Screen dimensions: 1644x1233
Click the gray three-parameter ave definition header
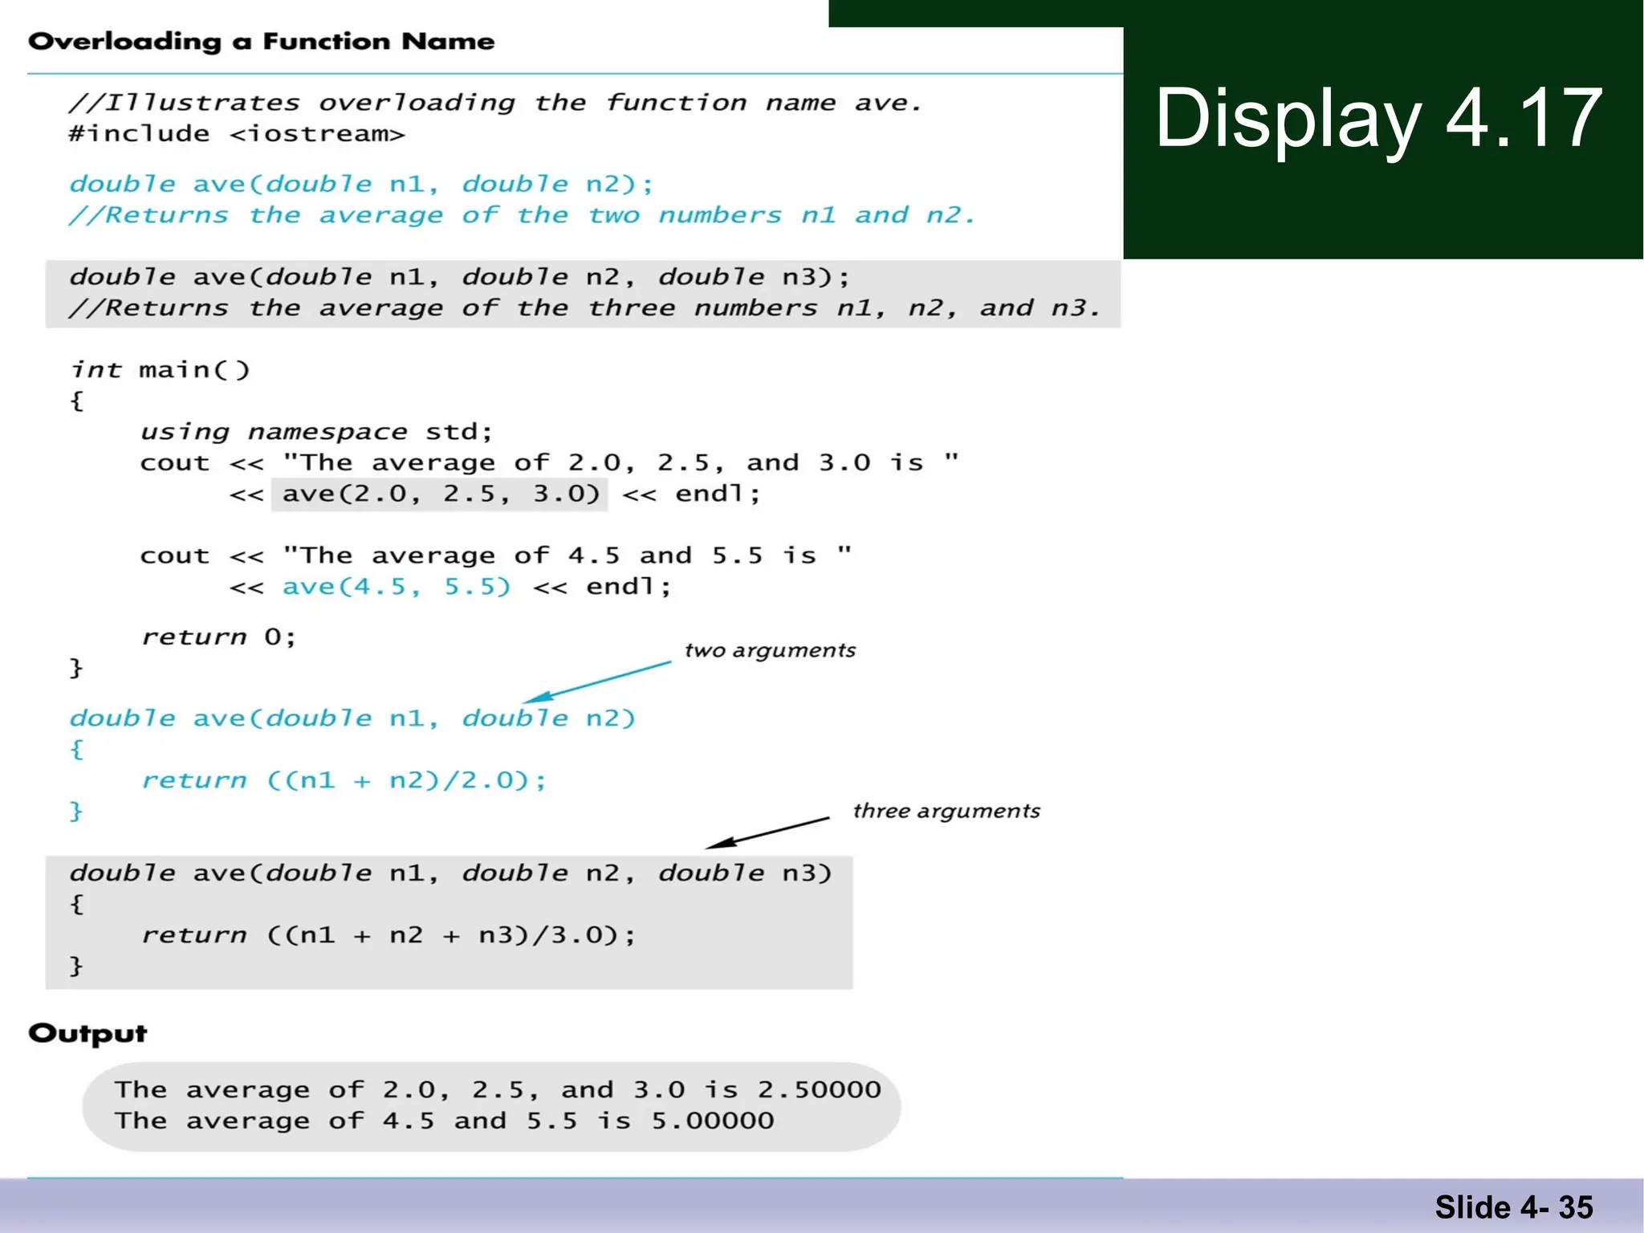click(x=450, y=873)
